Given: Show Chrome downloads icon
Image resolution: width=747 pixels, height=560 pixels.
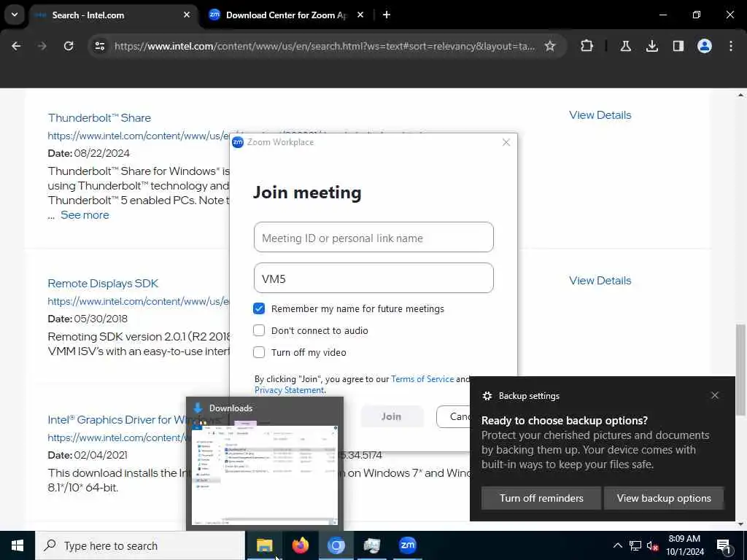Looking at the screenshot, I should tap(651, 46).
